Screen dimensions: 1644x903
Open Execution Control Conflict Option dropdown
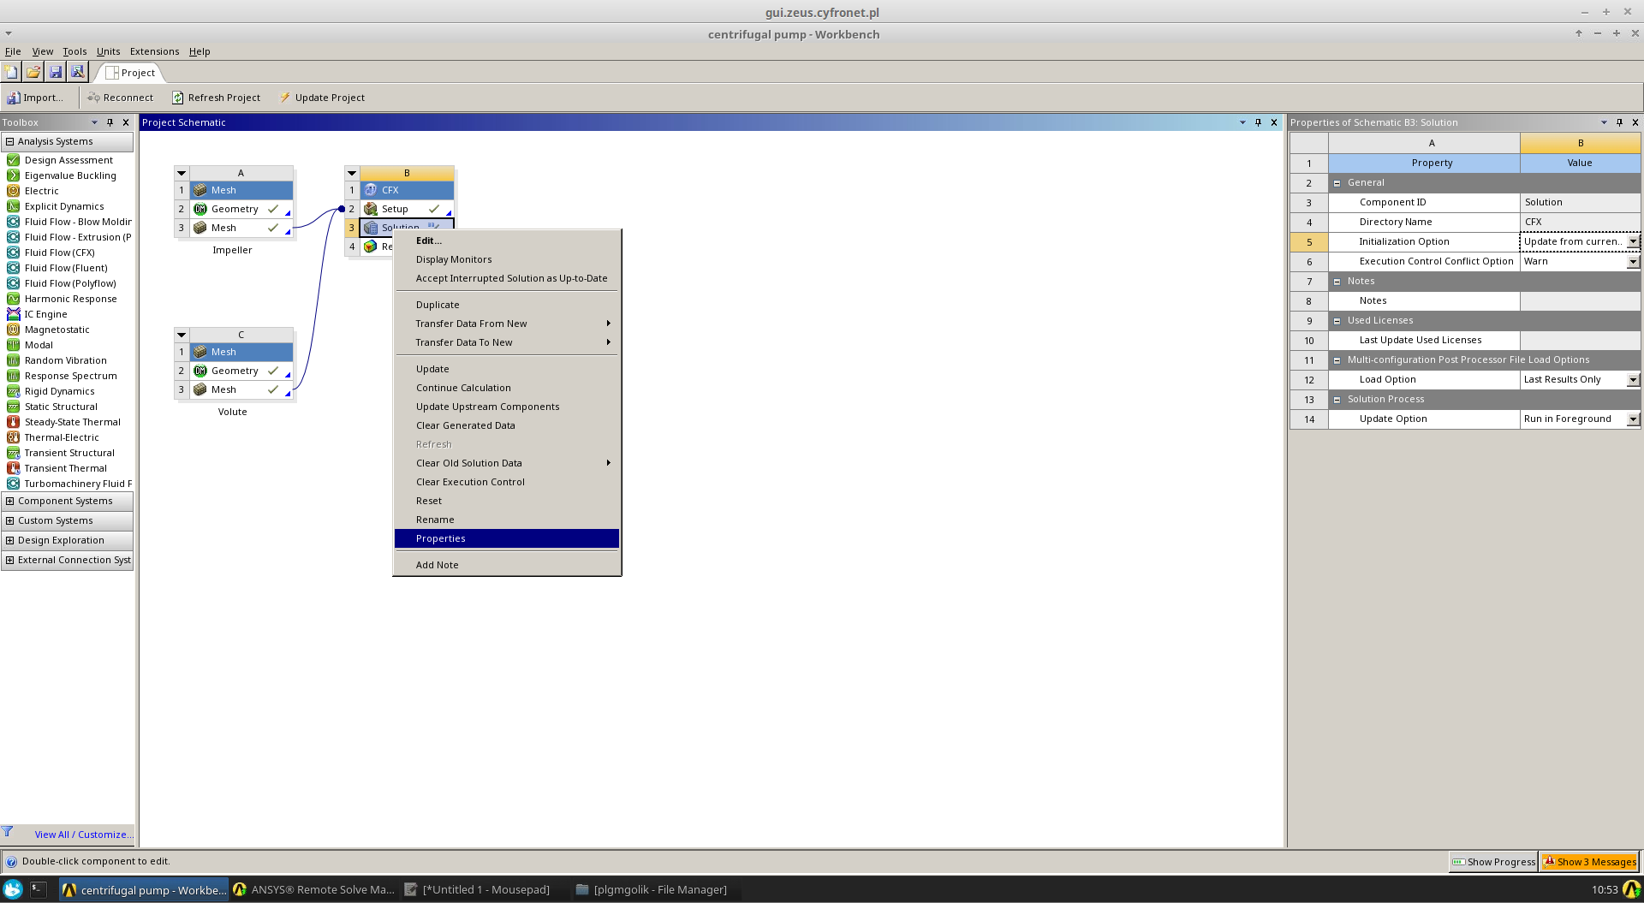pyautogui.click(x=1633, y=262)
